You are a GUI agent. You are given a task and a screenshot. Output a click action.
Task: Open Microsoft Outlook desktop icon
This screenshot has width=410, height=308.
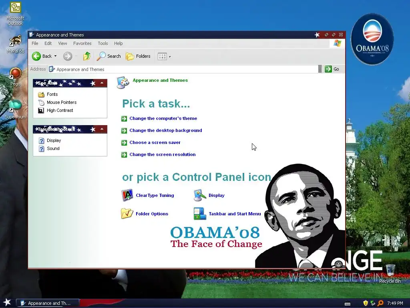pyautogui.click(x=15, y=14)
